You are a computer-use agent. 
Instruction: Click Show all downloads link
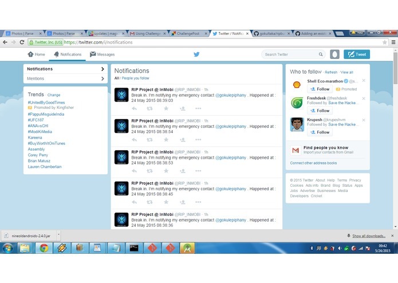(369, 236)
